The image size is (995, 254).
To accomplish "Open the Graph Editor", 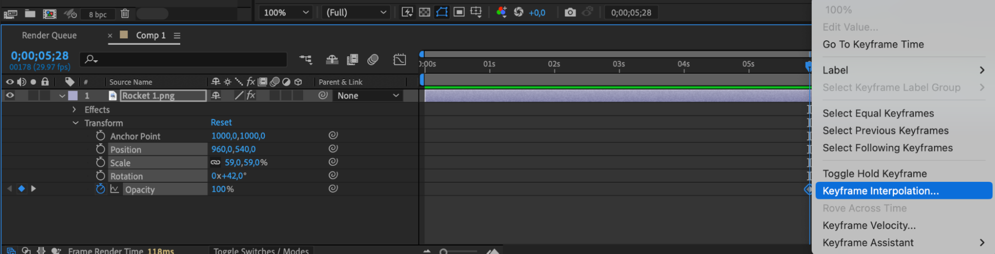I will click(x=400, y=60).
